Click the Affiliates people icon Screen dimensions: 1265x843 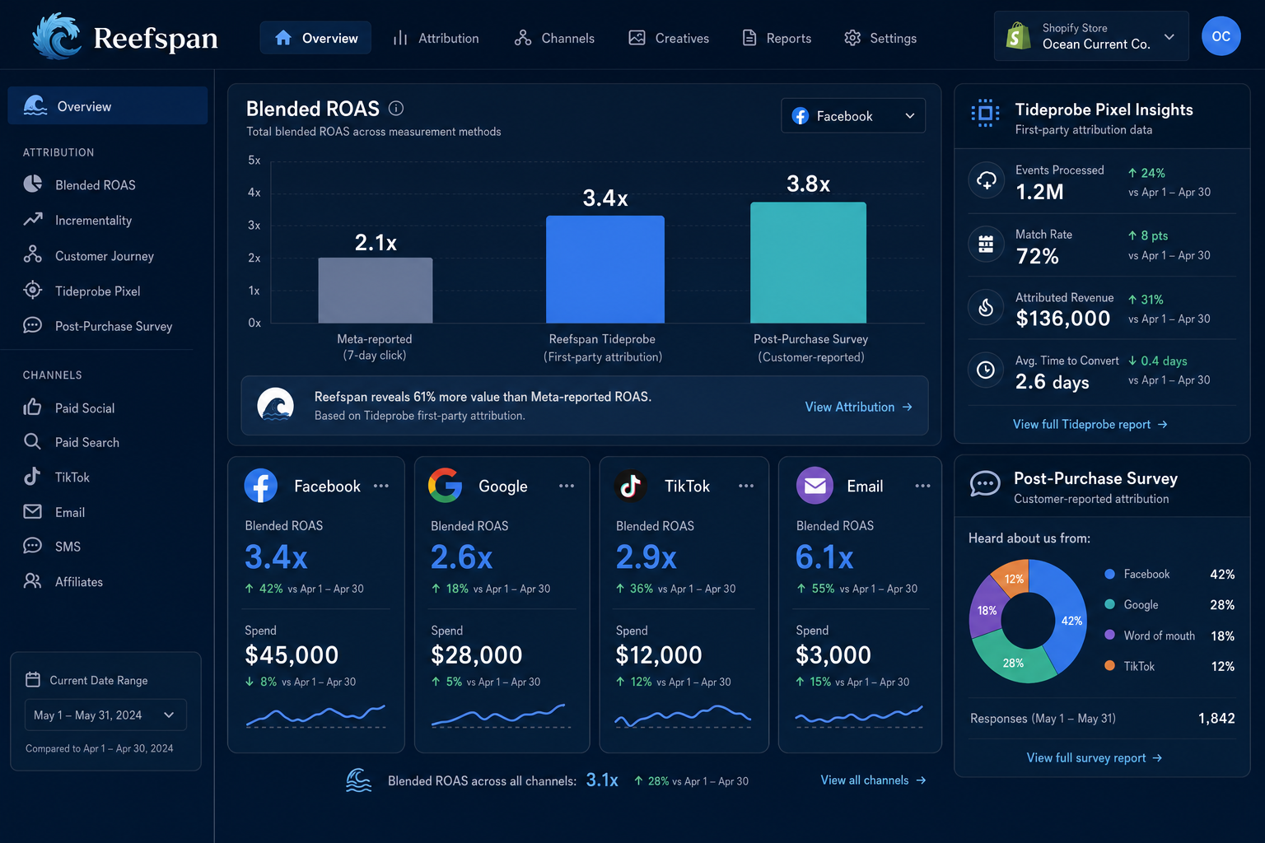[32, 581]
